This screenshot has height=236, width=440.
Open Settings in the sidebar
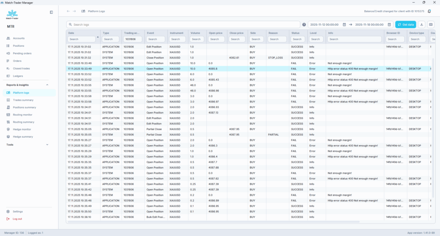(18, 212)
